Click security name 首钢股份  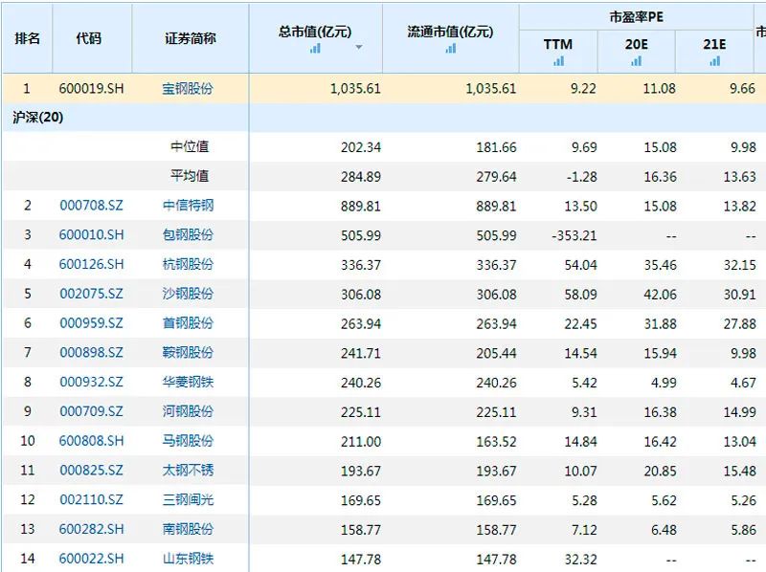(188, 323)
